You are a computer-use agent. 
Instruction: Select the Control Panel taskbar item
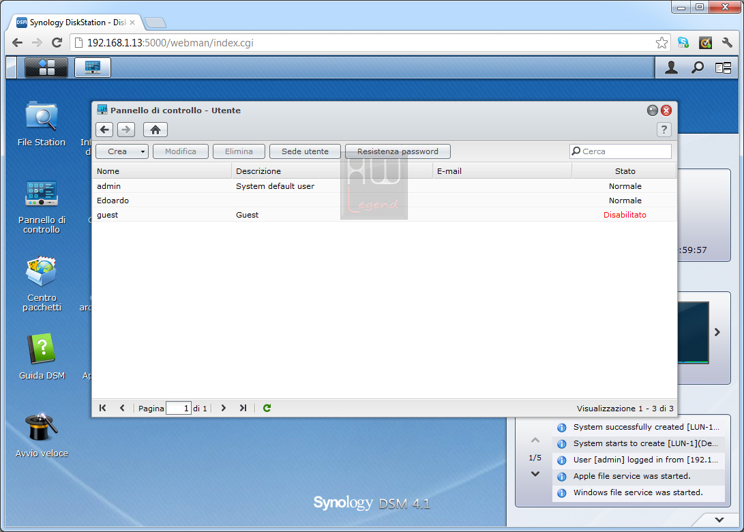93,68
